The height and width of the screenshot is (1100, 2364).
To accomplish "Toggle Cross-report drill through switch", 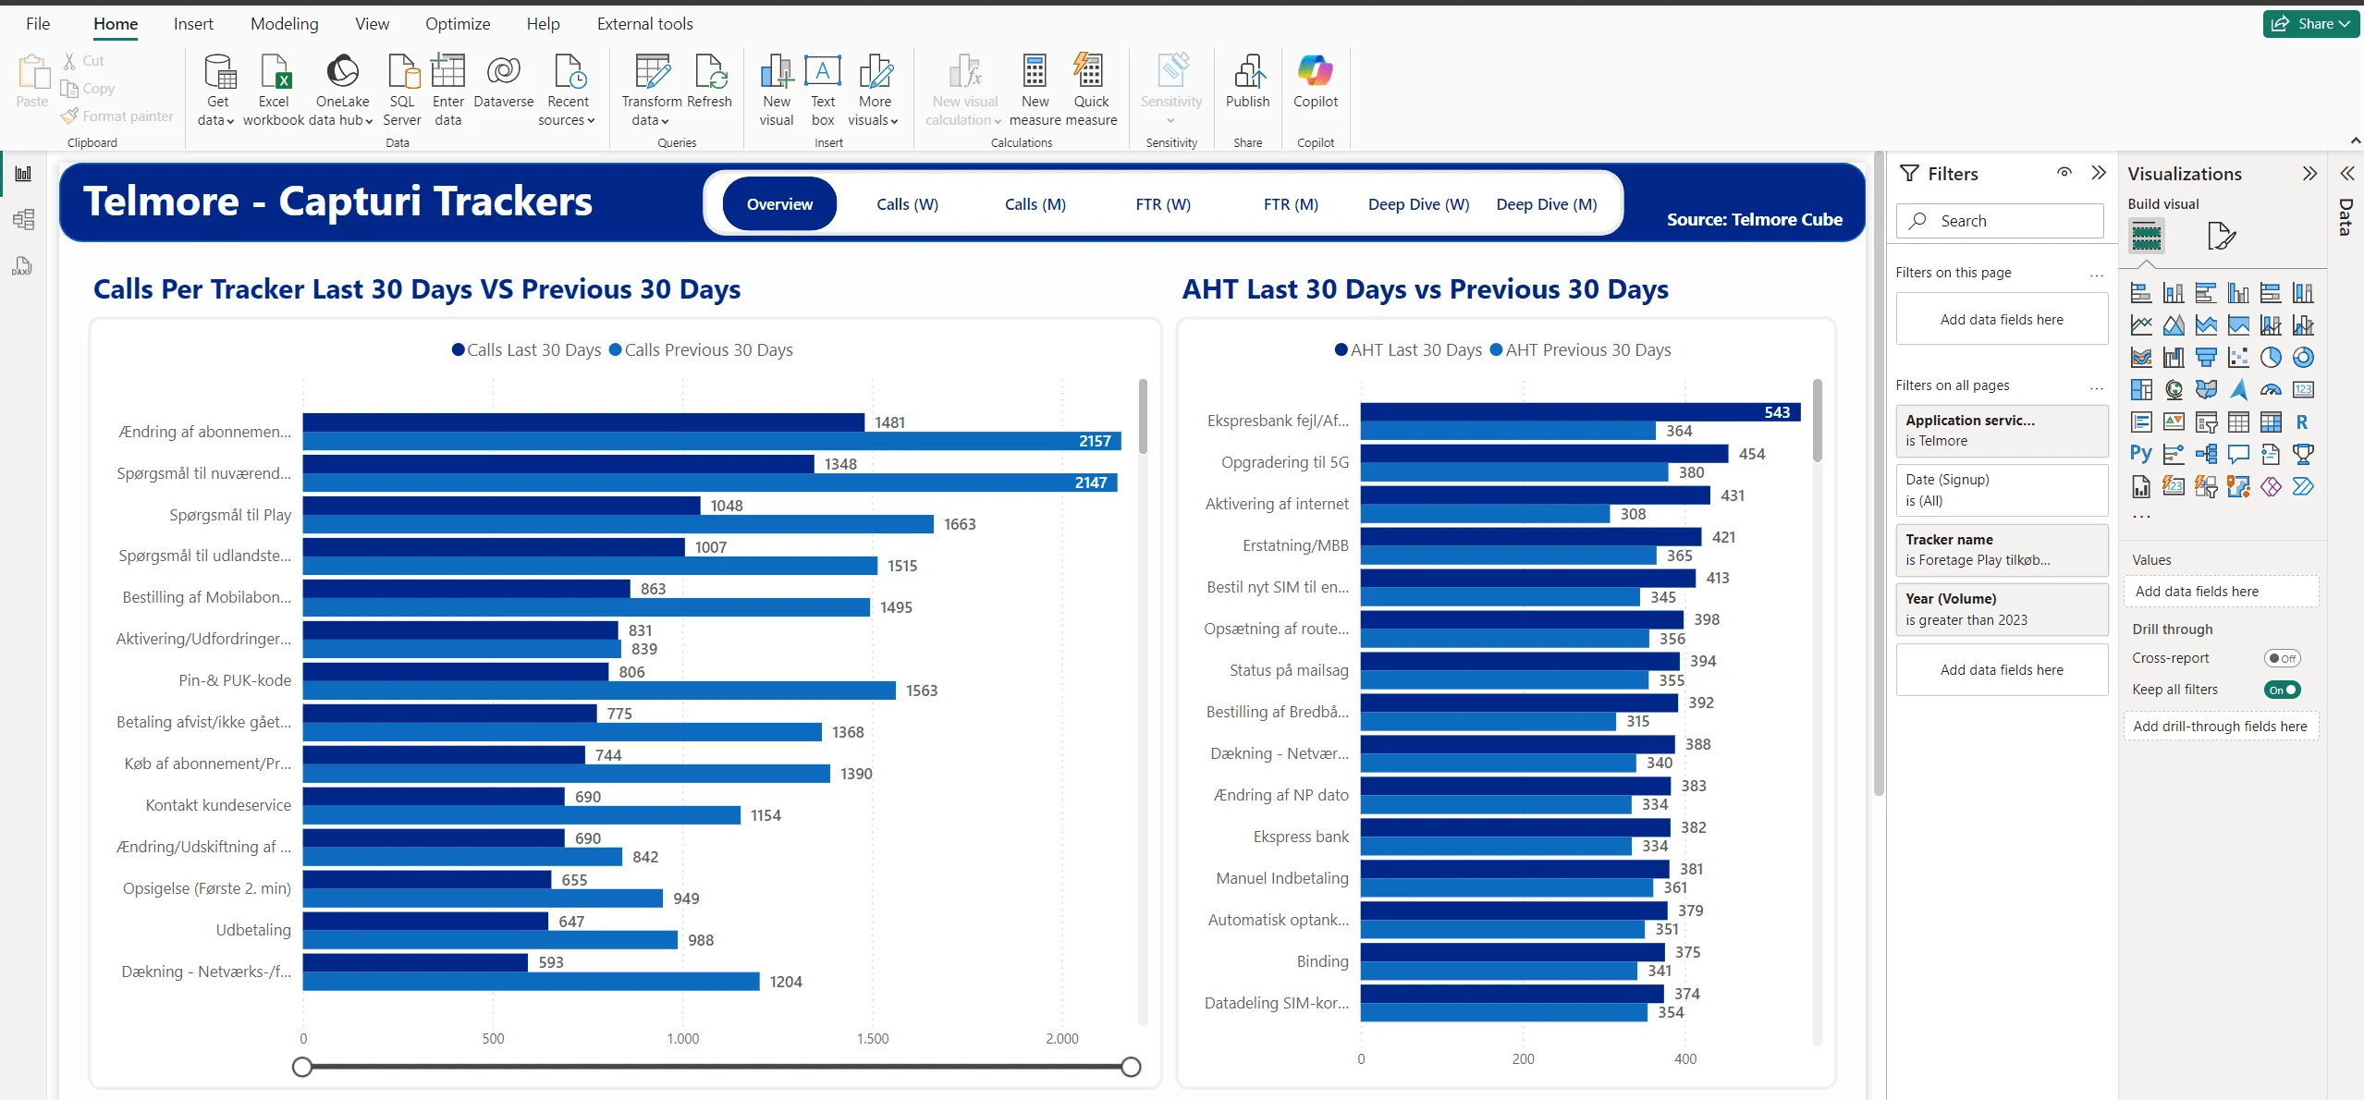I will coord(2281,658).
